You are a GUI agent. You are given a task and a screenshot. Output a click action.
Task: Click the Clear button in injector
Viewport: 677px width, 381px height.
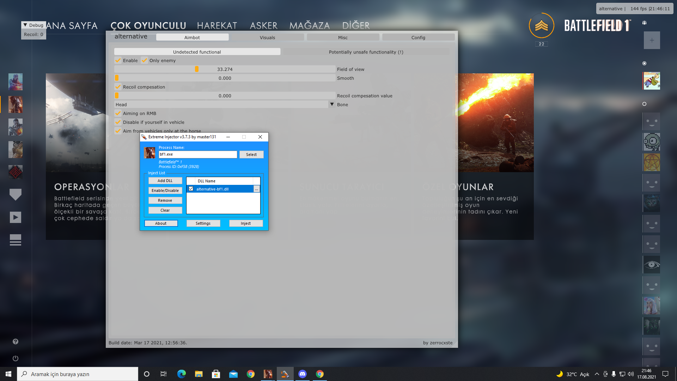165,210
